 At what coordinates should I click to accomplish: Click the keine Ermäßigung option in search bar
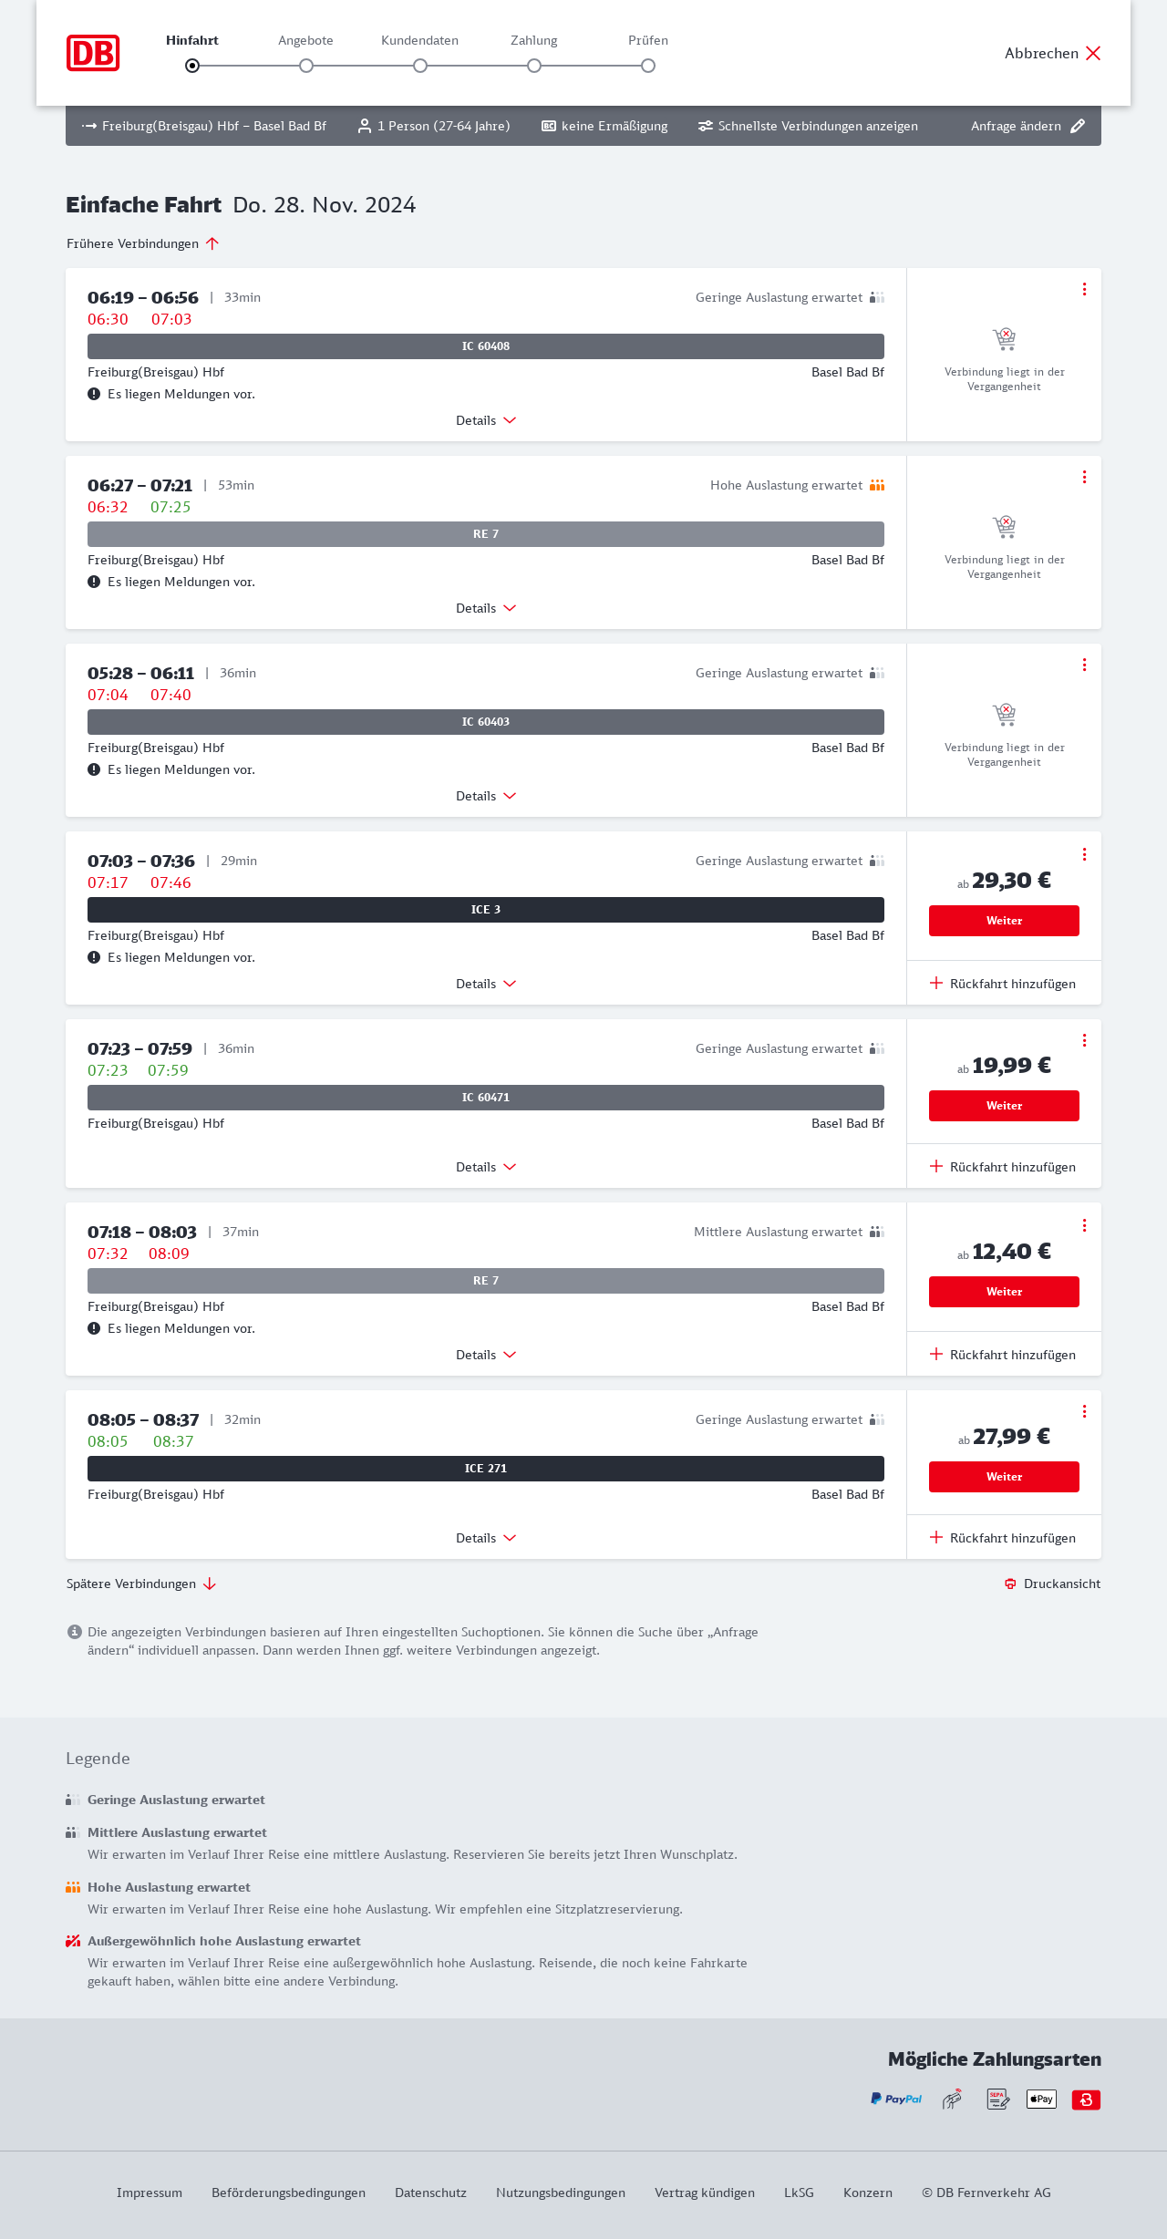pyautogui.click(x=604, y=126)
